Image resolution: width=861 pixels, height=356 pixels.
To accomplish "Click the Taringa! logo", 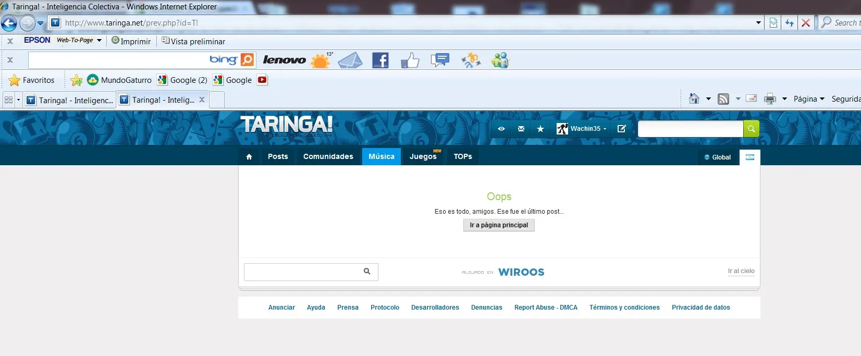I will 286,126.
